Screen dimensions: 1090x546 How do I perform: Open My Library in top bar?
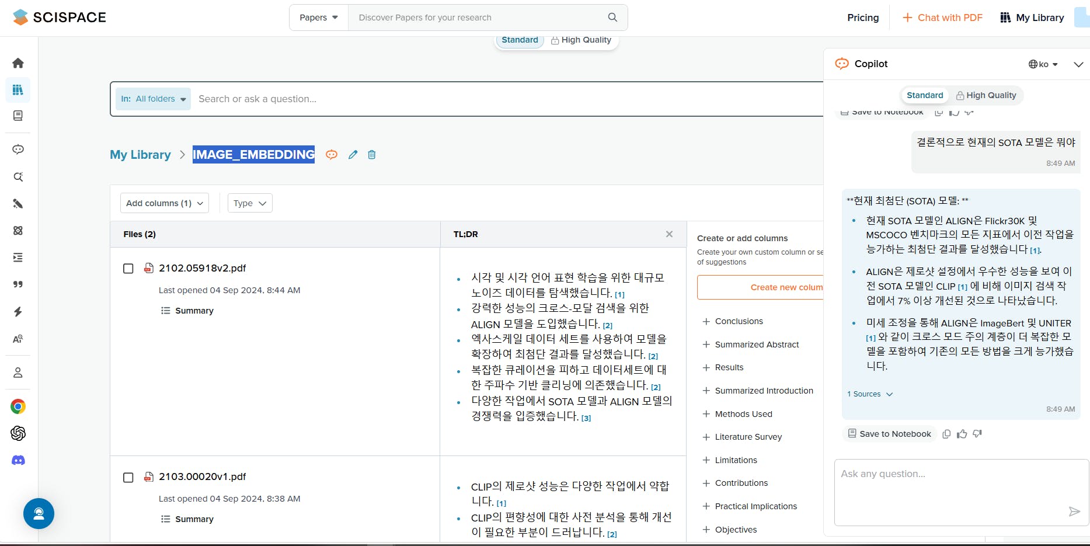pyautogui.click(x=1032, y=18)
